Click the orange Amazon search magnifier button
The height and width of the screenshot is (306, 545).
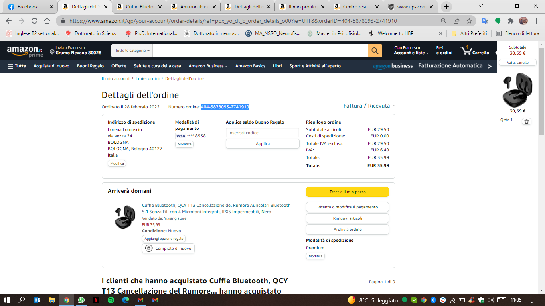[375, 51]
